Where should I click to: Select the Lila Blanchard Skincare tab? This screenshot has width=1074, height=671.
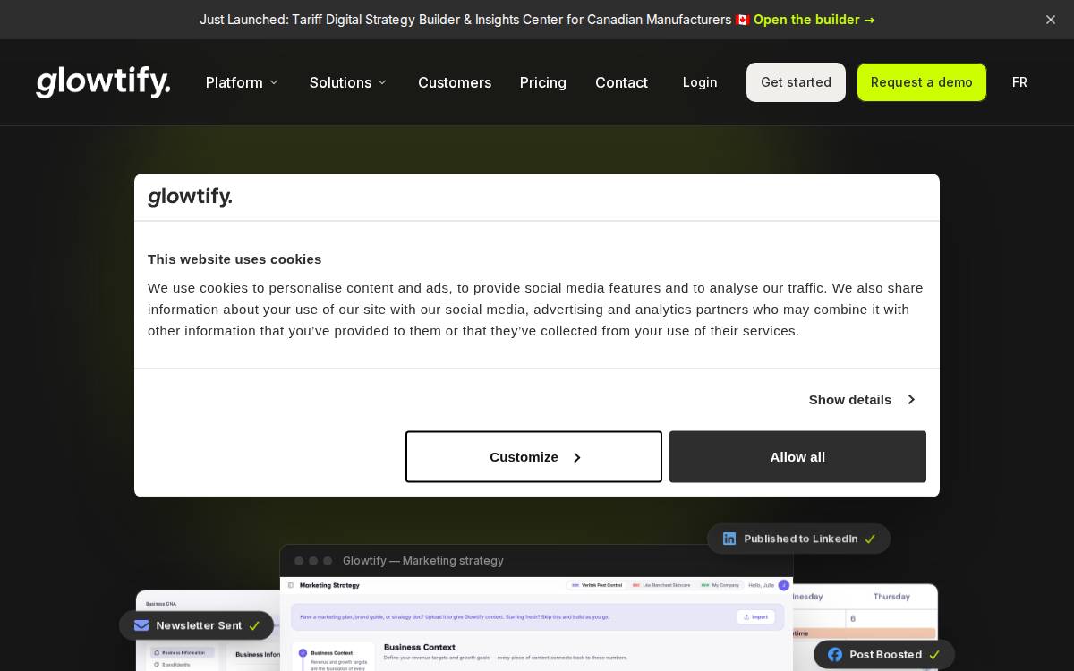[661, 585]
